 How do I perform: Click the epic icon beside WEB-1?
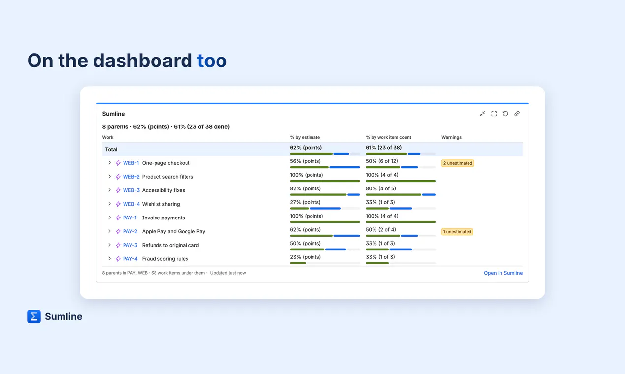tap(118, 163)
